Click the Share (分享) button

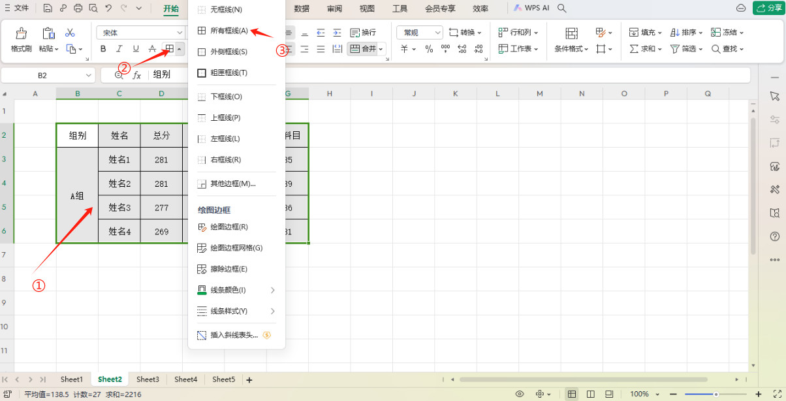click(x=768, y=8)
